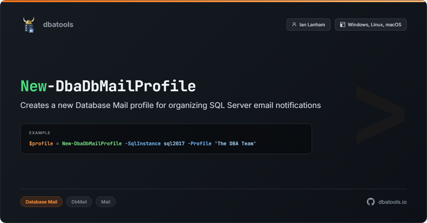Open the dbatools.io link

(x=392, y=202)
